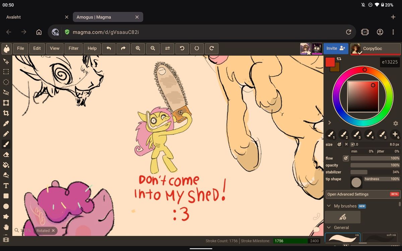Toggle pressure control for size

[x=339, y=145]
